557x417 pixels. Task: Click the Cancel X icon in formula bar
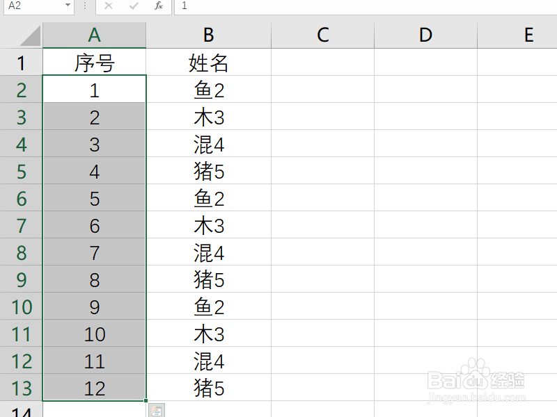(x=109, y=6)
